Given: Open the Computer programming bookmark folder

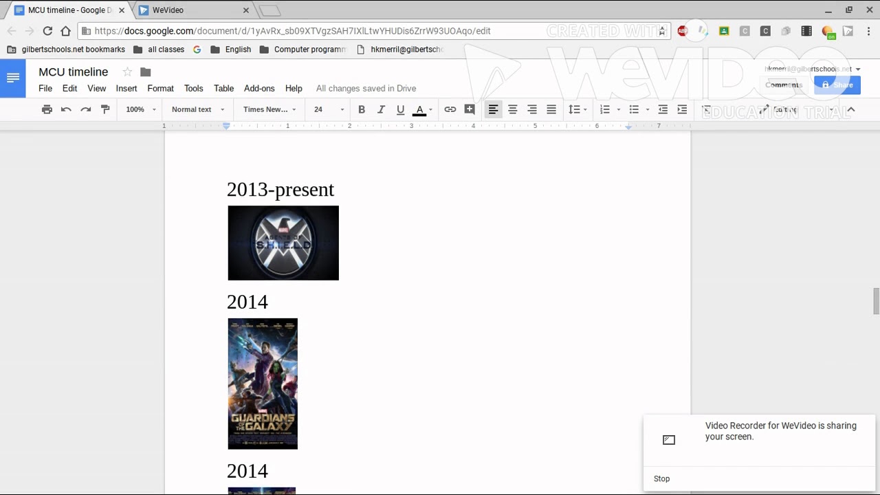Looking at the screenshot, I should click(303, 49).
